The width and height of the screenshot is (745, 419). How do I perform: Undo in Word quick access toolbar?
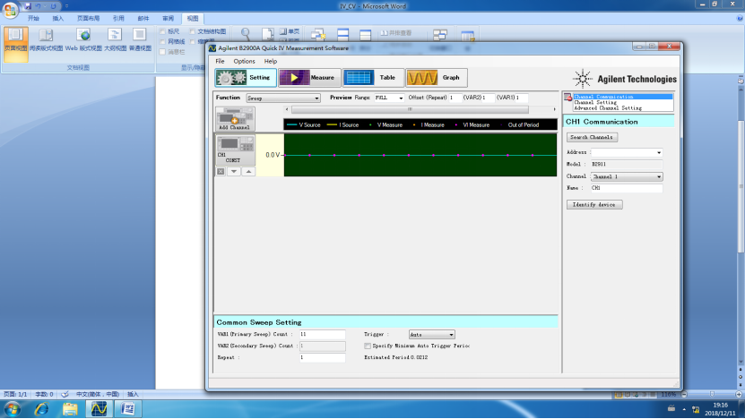38,6
